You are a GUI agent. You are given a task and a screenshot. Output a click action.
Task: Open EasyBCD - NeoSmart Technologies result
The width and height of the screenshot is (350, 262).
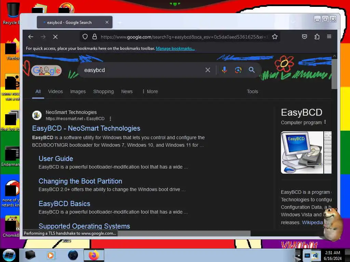tap(86, 128)
